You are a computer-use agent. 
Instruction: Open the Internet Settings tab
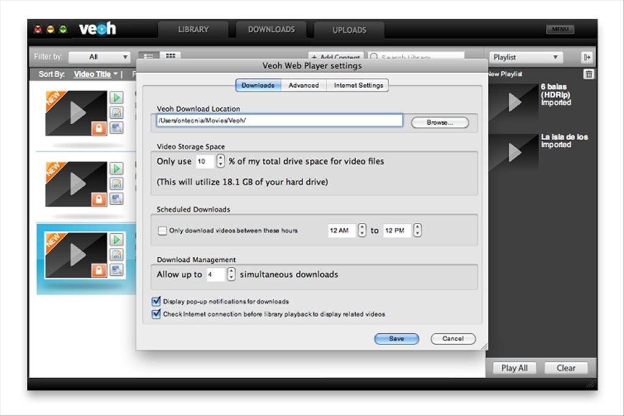[x=358, y=85]
